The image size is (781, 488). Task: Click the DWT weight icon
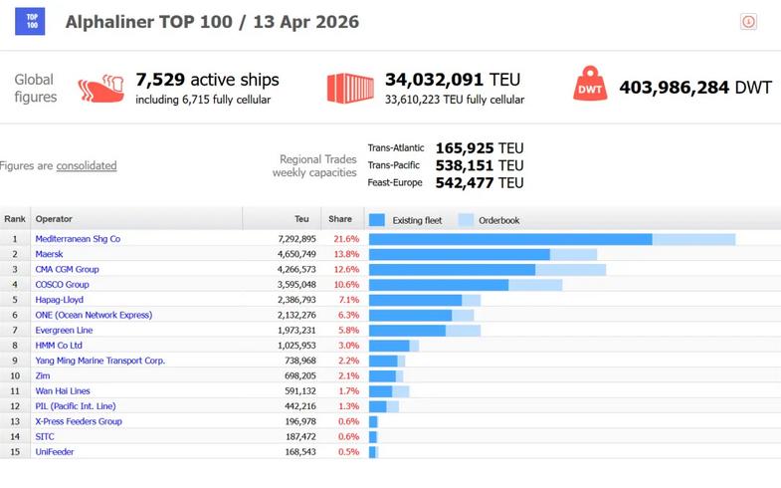tap(590, 88)
